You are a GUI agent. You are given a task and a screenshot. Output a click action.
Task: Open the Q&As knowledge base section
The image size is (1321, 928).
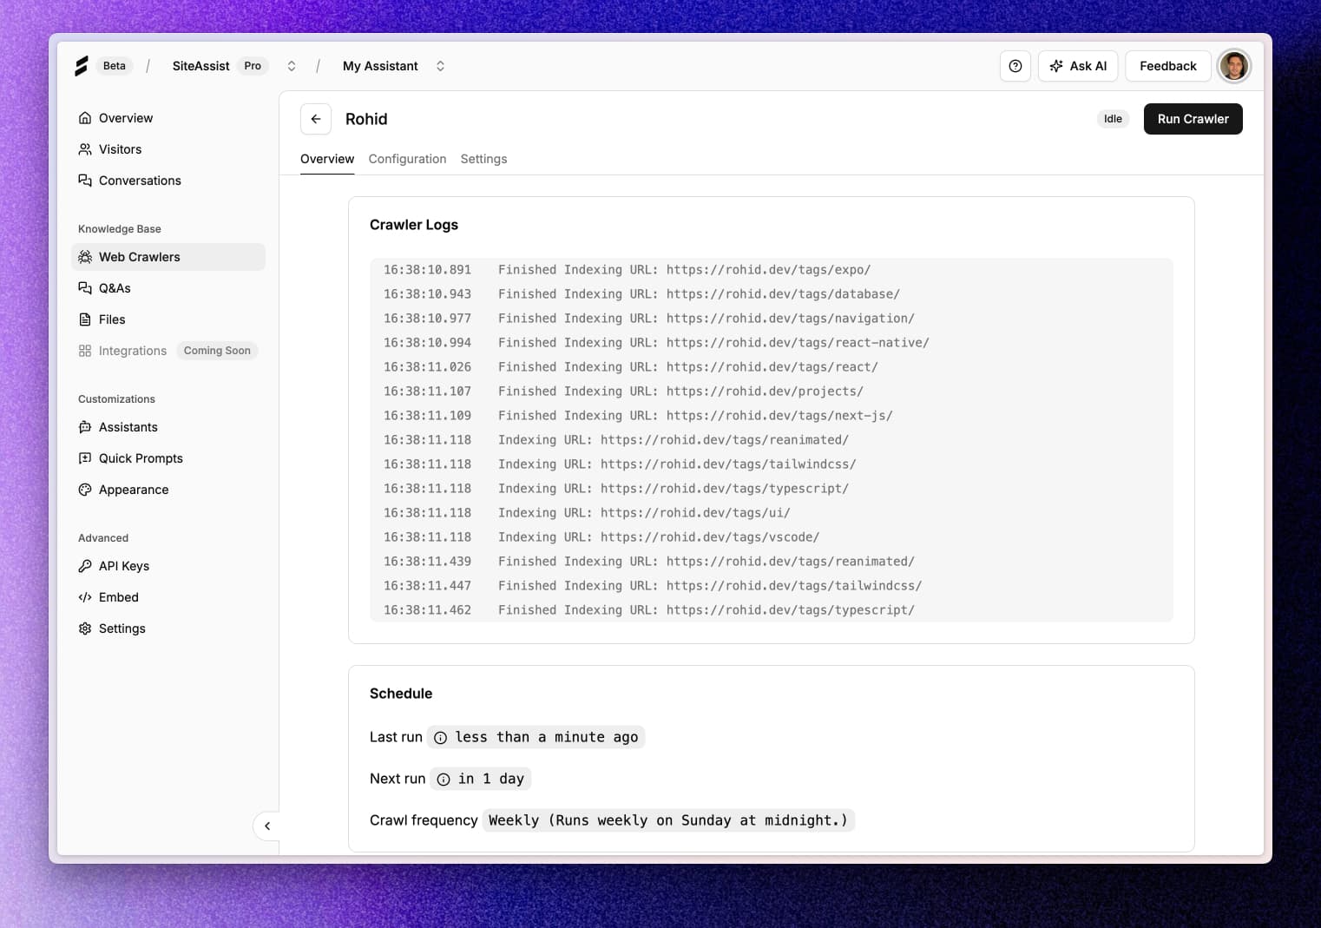point(114,288)
